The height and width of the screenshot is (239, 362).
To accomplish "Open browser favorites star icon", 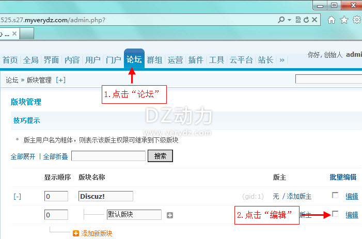I will pos(344,20).
